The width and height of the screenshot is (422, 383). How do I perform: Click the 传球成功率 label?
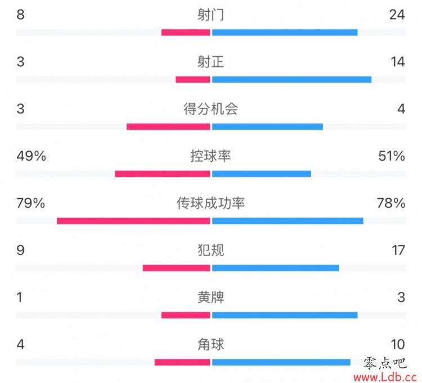[x=211, y=203]
